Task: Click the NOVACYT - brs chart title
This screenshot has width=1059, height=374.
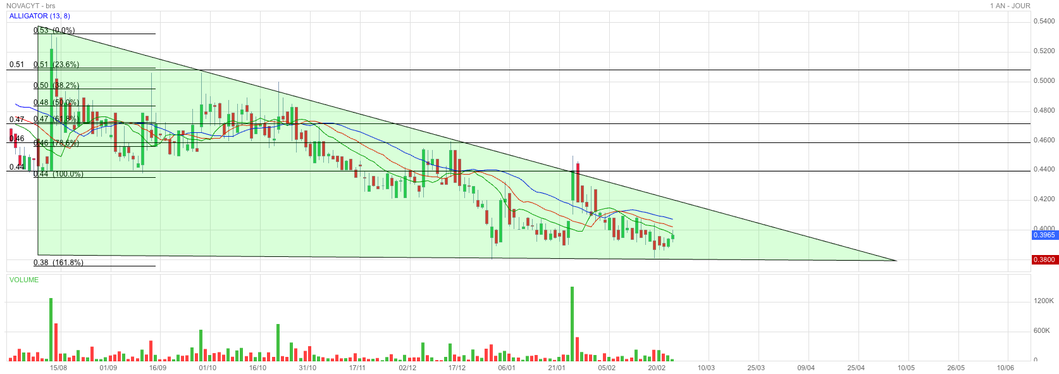Action: tap(31, 6)
